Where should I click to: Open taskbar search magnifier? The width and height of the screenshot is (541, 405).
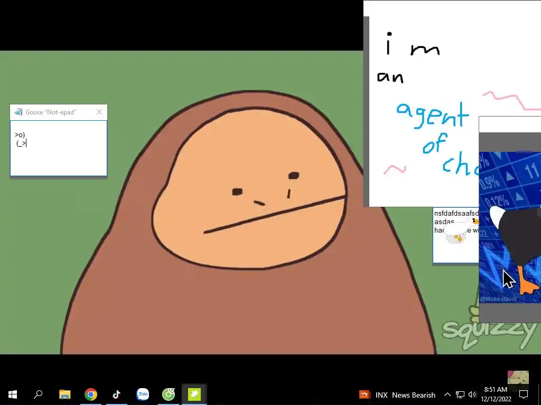(38, 394)
